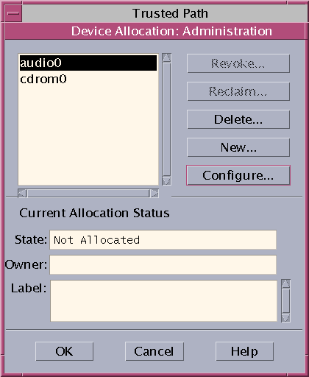309x377 pixels.
Task: Click the New... button
Action: [x=238, y=147]
